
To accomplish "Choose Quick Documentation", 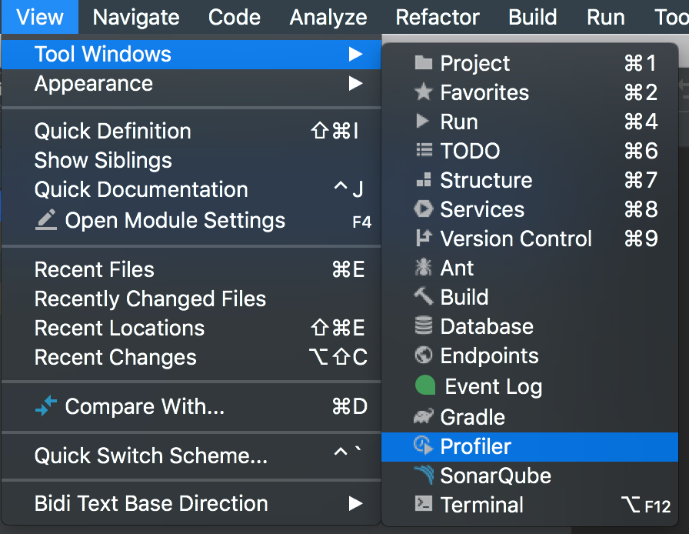I will [191, 189].
